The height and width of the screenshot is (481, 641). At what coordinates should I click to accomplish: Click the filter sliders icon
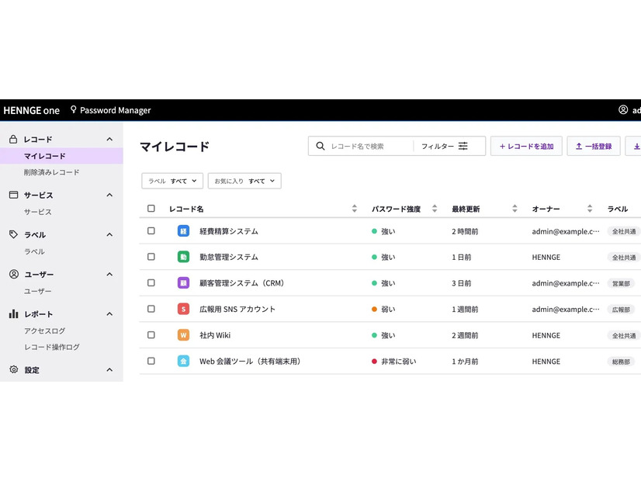pos(463,146)
